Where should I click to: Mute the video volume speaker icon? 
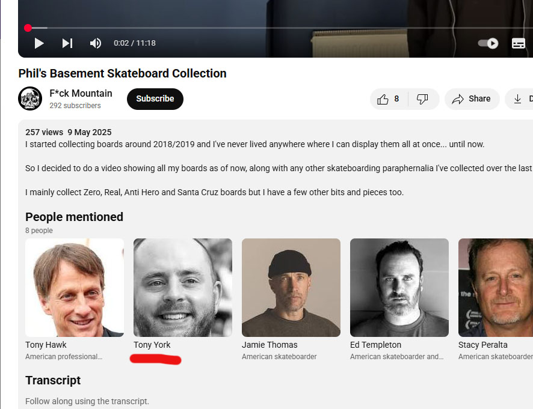96,43
